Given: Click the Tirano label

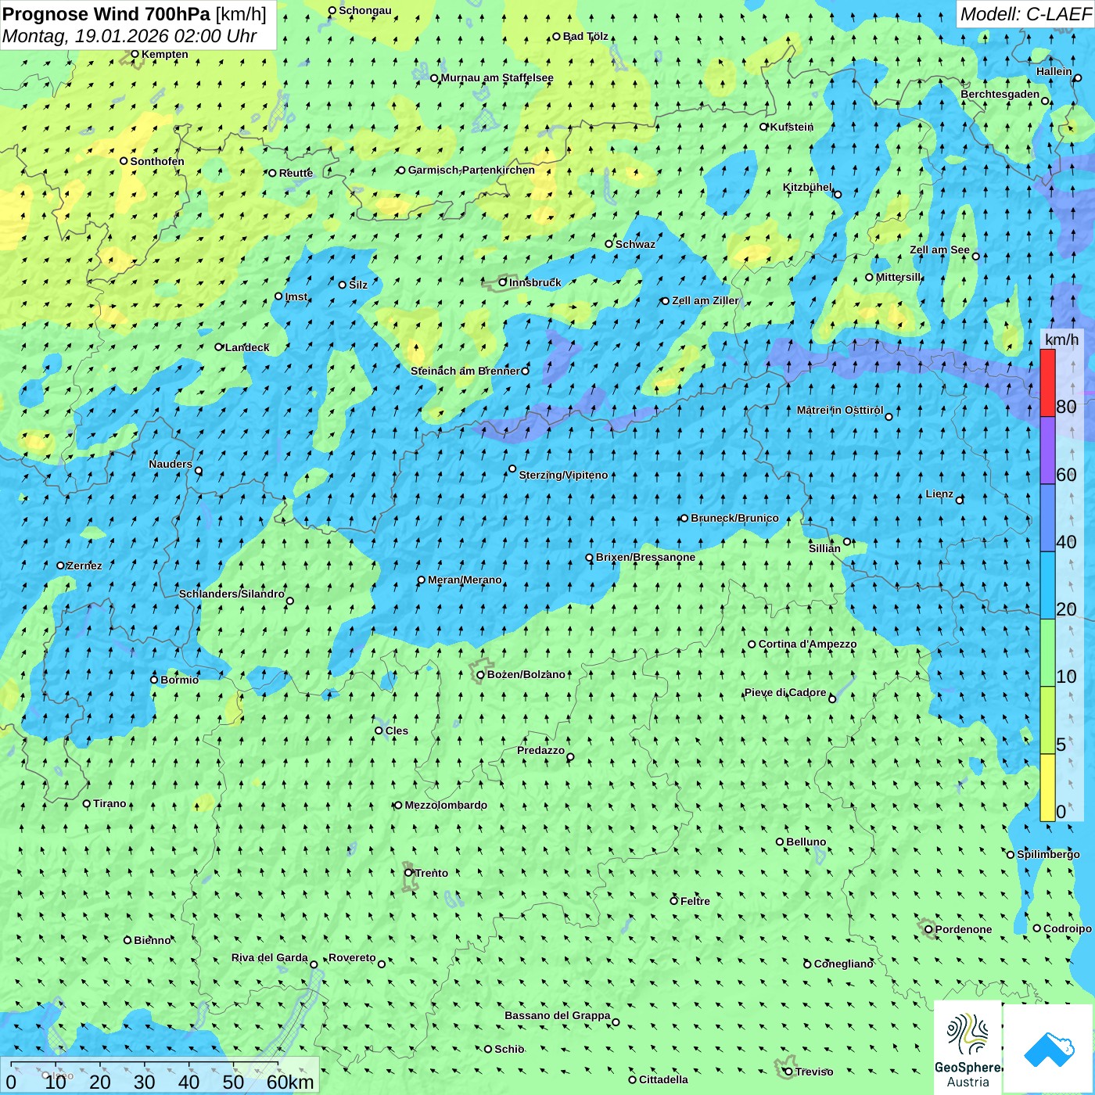Looking at the screenshot, I should [109, 803].
